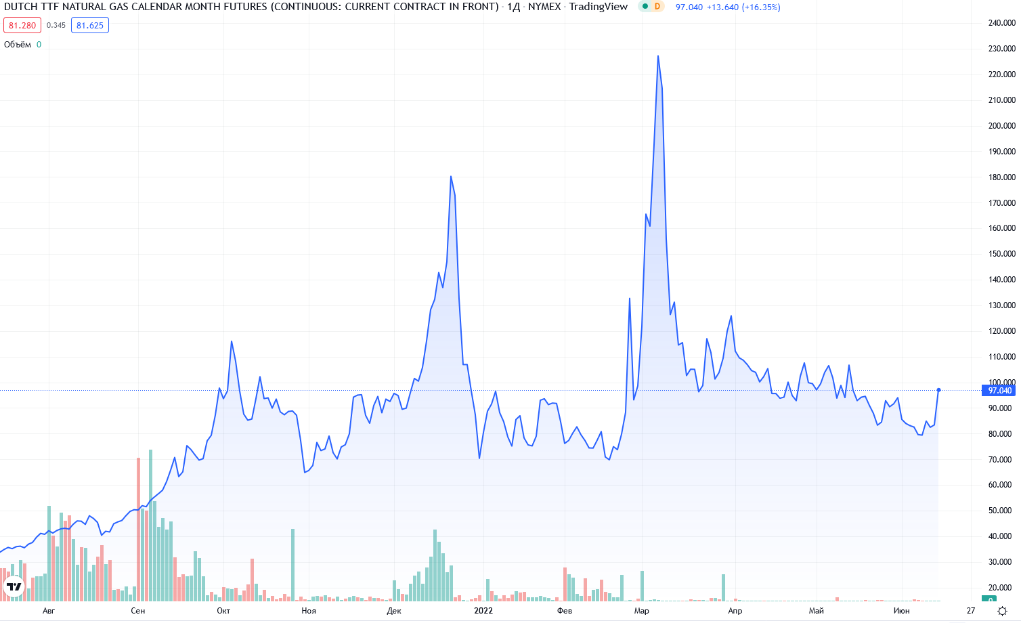Image resolution: width=1021 pixels, height=623 pixels.
Task: Click the TradingView text in chart title
Action: click(598, 7)
